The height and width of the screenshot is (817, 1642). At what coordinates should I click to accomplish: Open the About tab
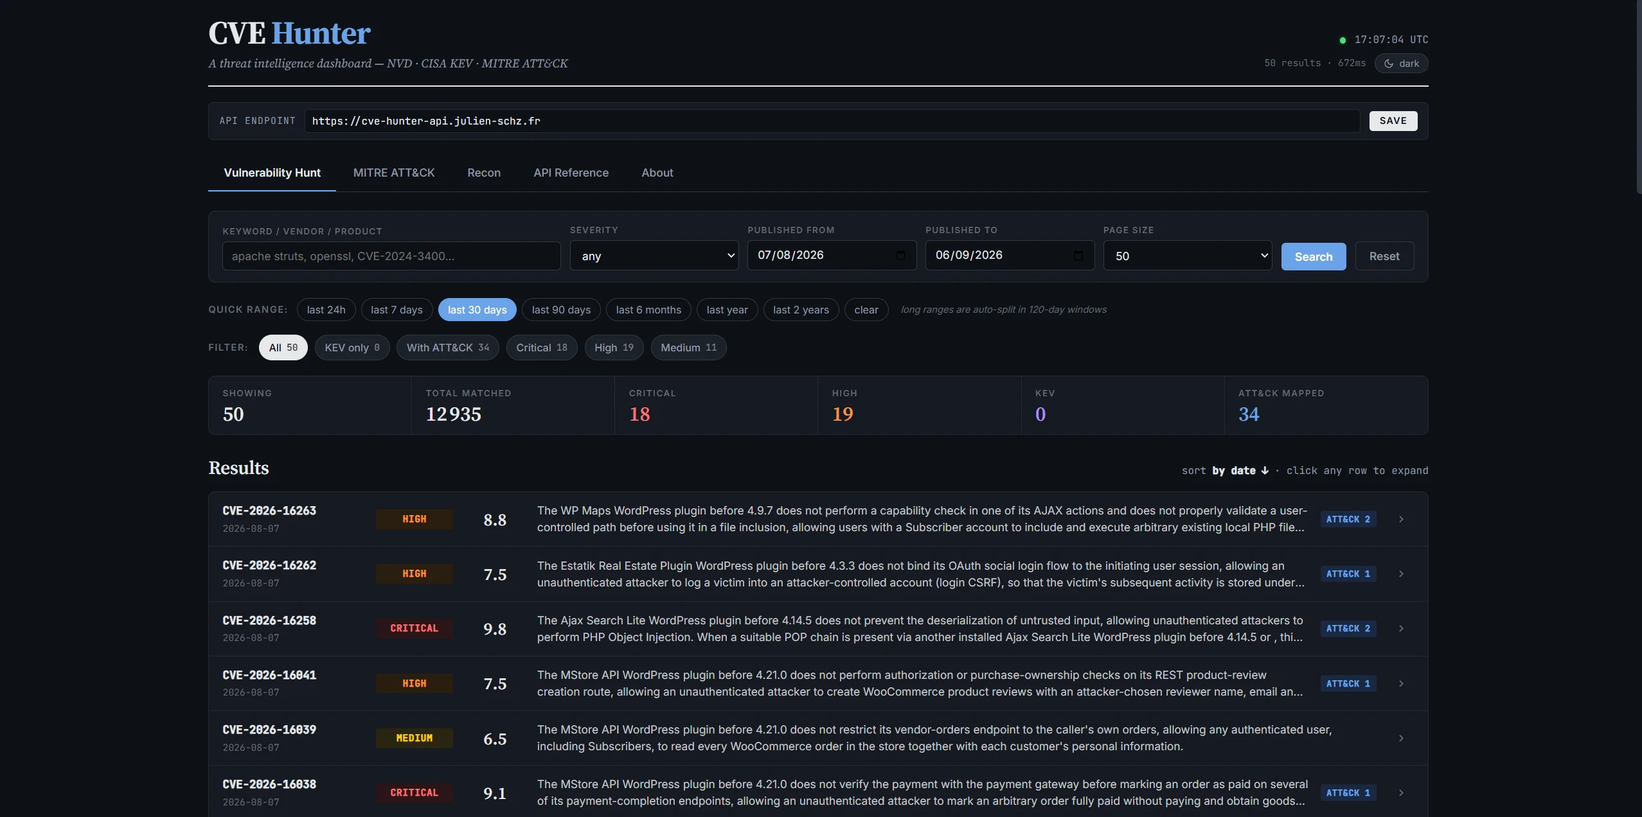point(657,173)
